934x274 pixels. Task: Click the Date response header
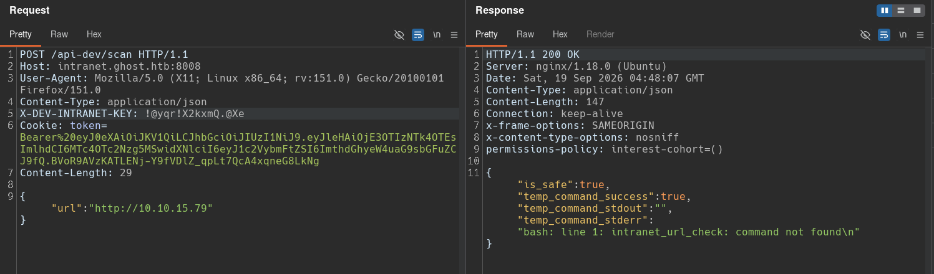point(595,78)
